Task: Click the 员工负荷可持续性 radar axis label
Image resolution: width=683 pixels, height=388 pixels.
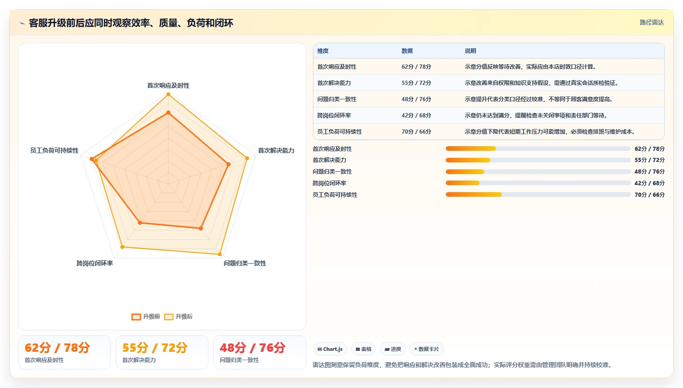Action: 54,150
